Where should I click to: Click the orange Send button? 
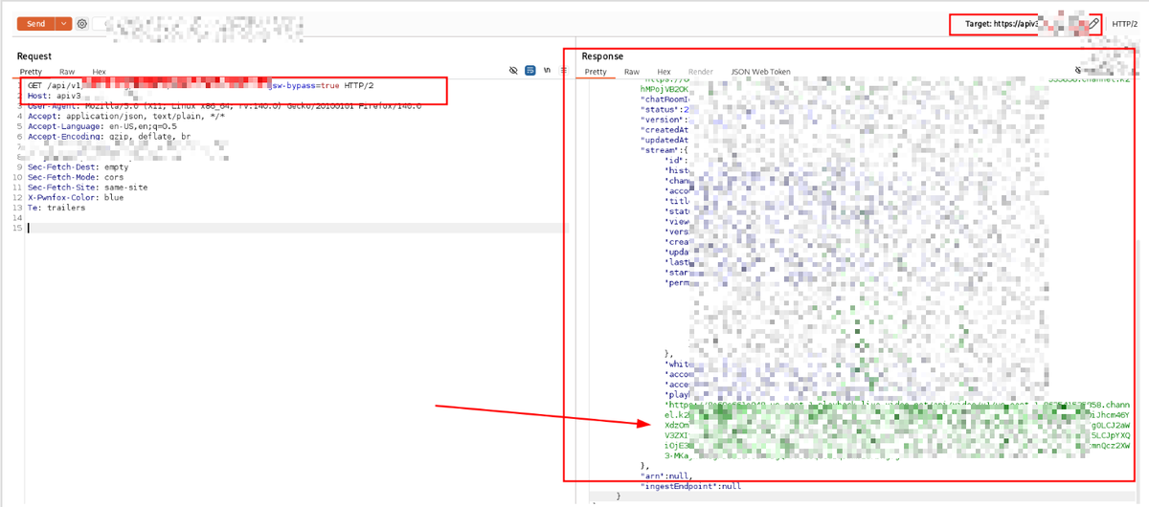point(35,23)
